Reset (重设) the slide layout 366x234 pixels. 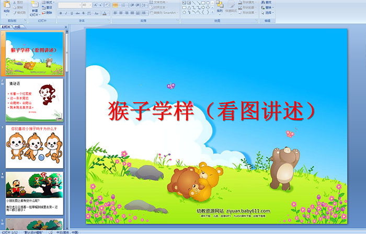[47, 7]
